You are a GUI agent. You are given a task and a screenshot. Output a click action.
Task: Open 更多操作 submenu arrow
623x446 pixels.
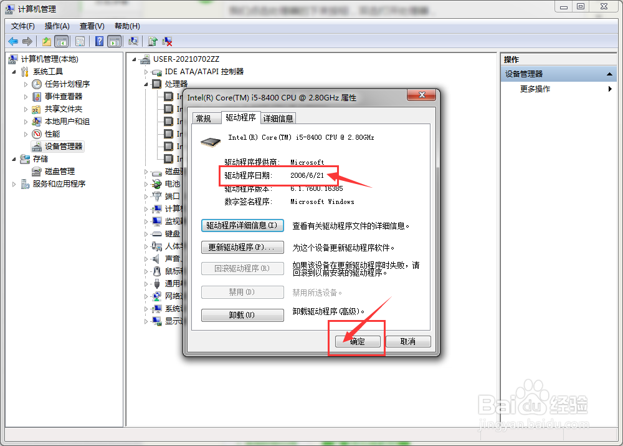(610, 89)
